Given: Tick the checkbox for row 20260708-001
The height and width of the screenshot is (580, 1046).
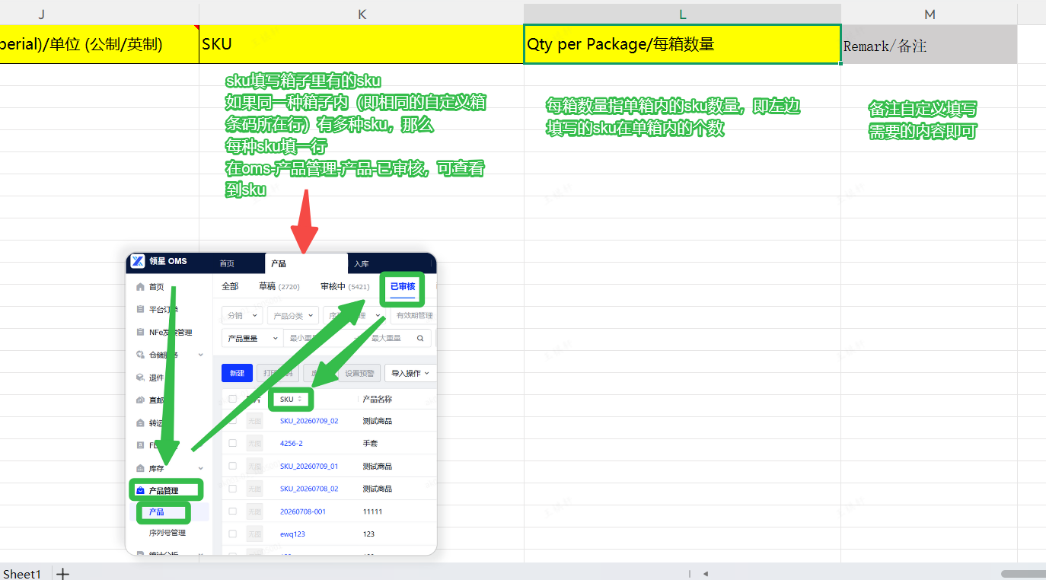Looking at the screenshot, I should 233,511.
